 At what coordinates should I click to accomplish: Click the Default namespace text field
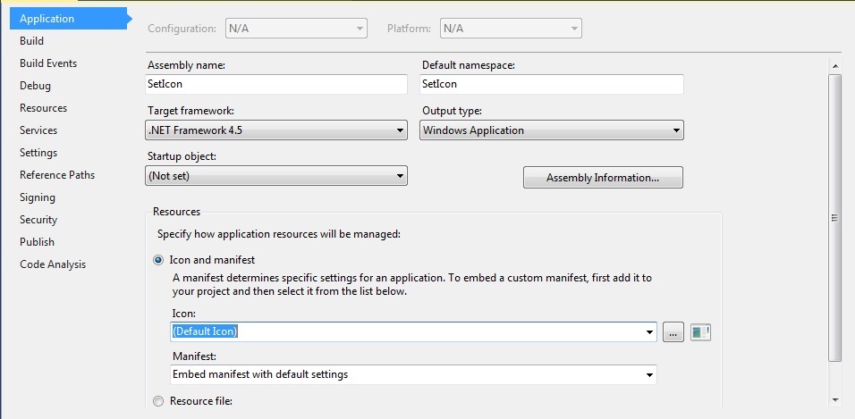[x=551, y=85]
